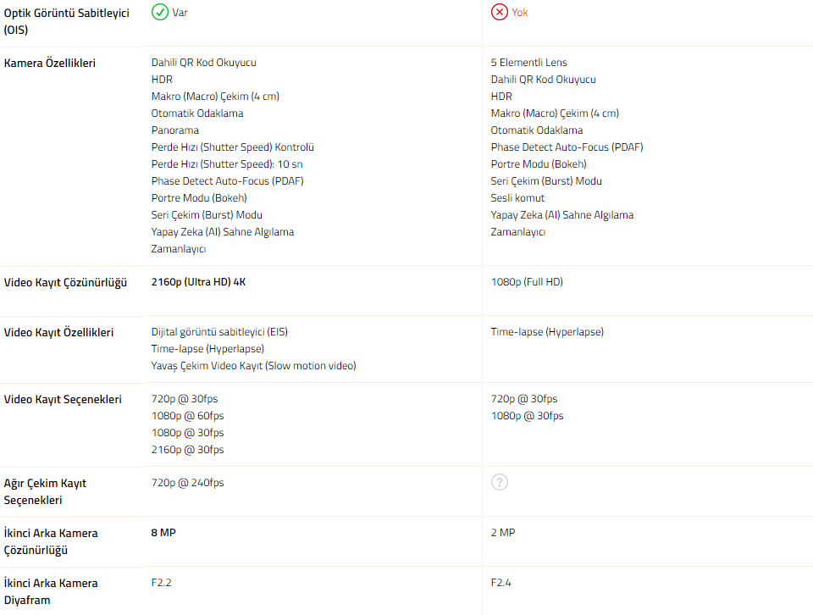This screenshot has width=813, height=615.
Task: Click the Ağır Çekim Kayıt Seçenekleri label
Action: click(45, 491)
